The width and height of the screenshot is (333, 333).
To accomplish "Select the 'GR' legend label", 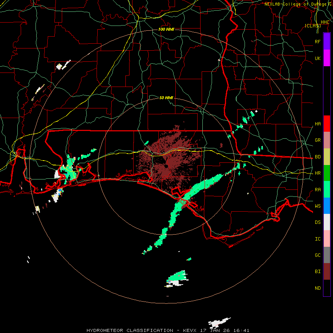I will click(317, 140).
